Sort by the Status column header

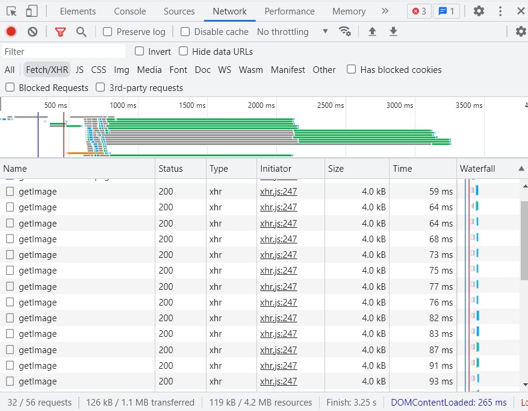tap(181, 169)
